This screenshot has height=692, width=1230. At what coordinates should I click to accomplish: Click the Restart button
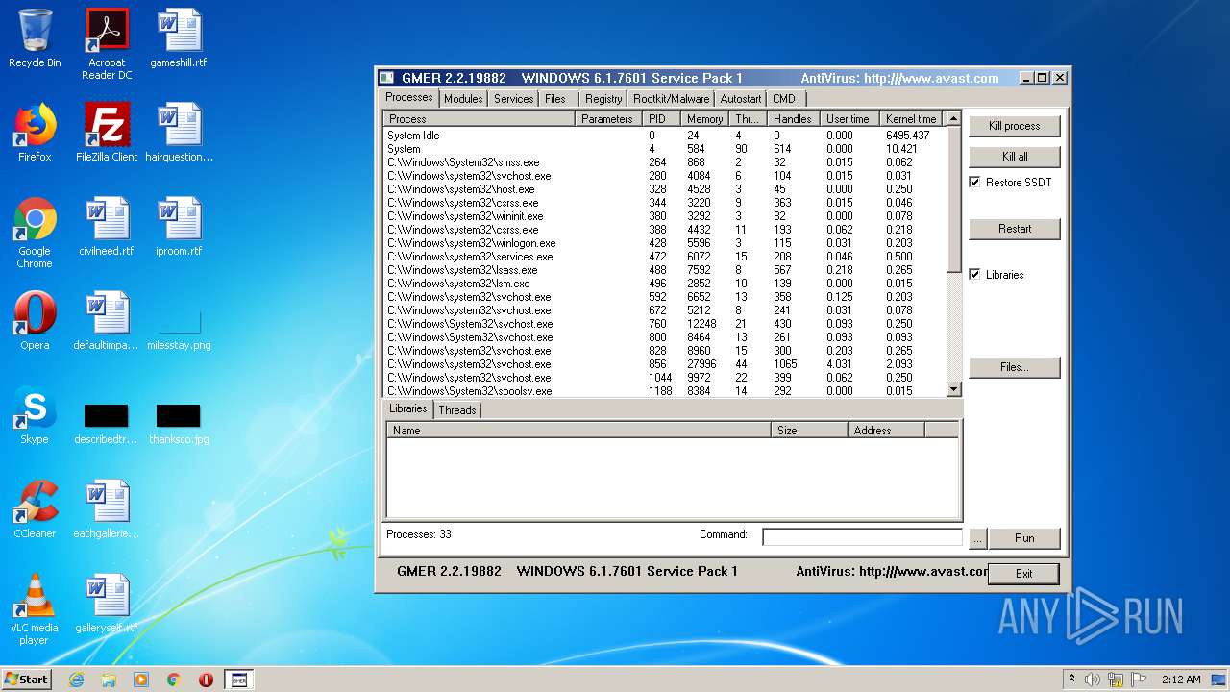[1015, 229]
